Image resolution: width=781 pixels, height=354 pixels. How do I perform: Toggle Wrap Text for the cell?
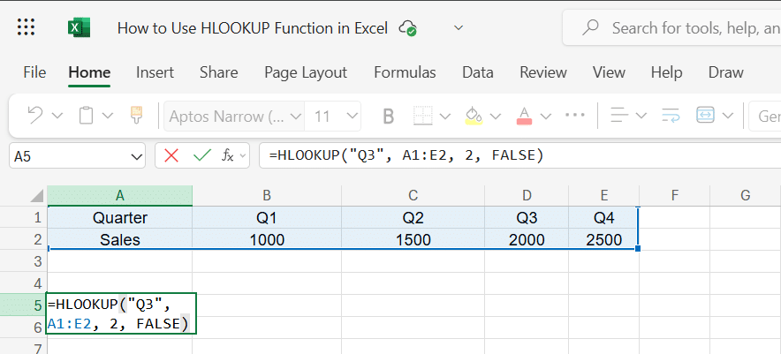(x=670, y=116)
